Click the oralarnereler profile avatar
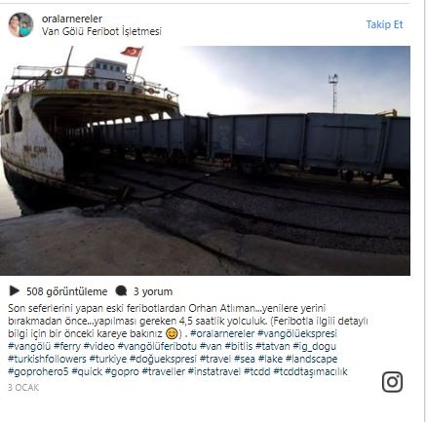Screen dimensions: 427x422 [x=20, y=24]
